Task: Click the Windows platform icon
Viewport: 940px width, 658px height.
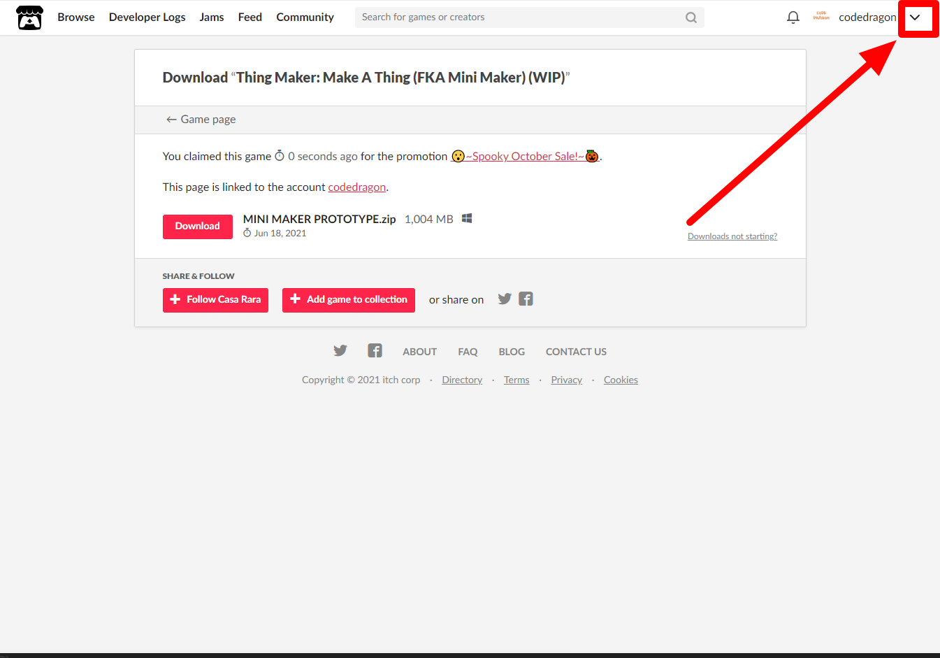Action: (467, 219)
